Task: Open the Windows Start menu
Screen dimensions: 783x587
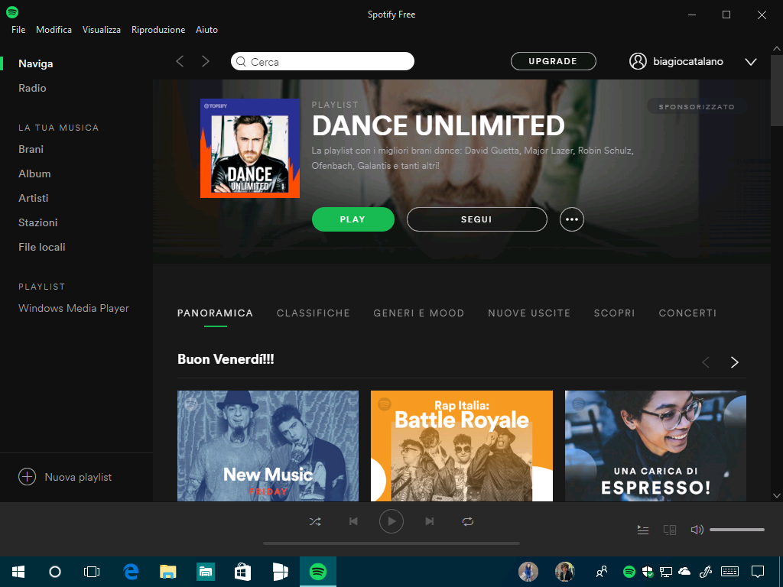Action: coord(18,572)
